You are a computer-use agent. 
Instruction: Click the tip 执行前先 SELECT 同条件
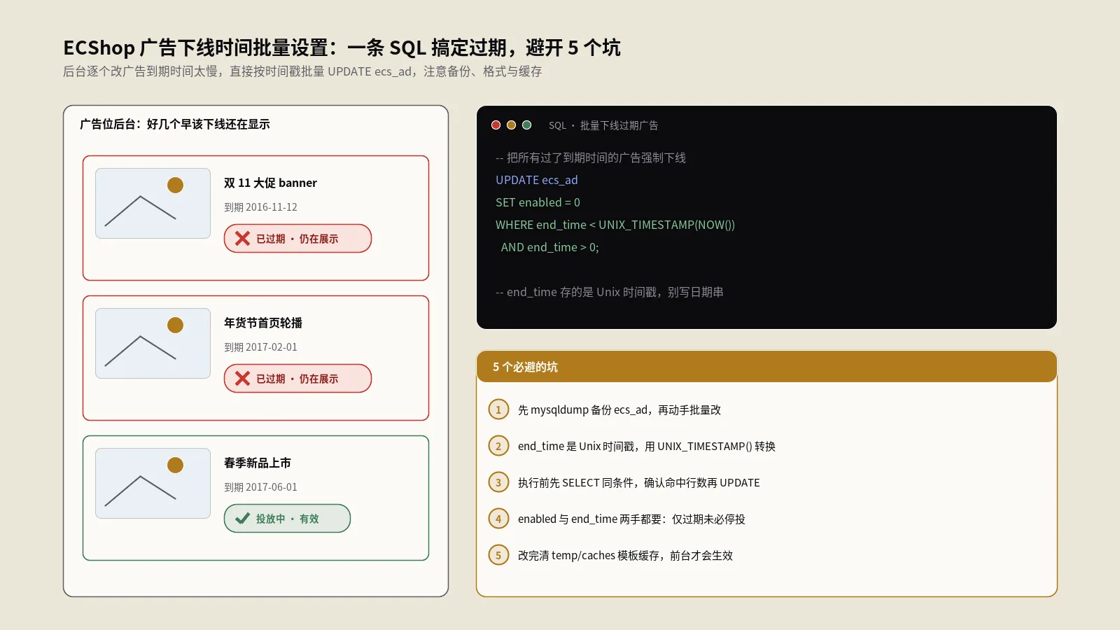[x=639, y=482]
